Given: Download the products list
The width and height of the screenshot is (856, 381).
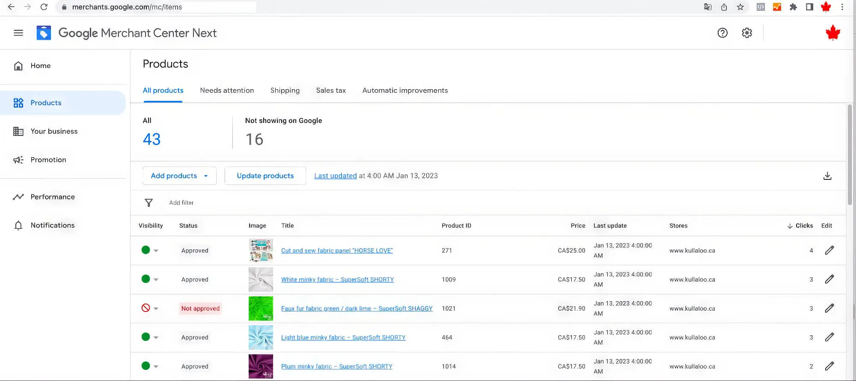Looking at the screenshot, I should (x=827, y=176).
